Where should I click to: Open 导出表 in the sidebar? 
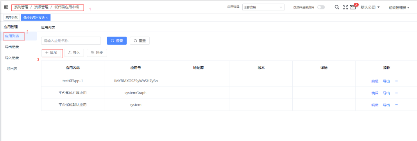tap(12, 69)
